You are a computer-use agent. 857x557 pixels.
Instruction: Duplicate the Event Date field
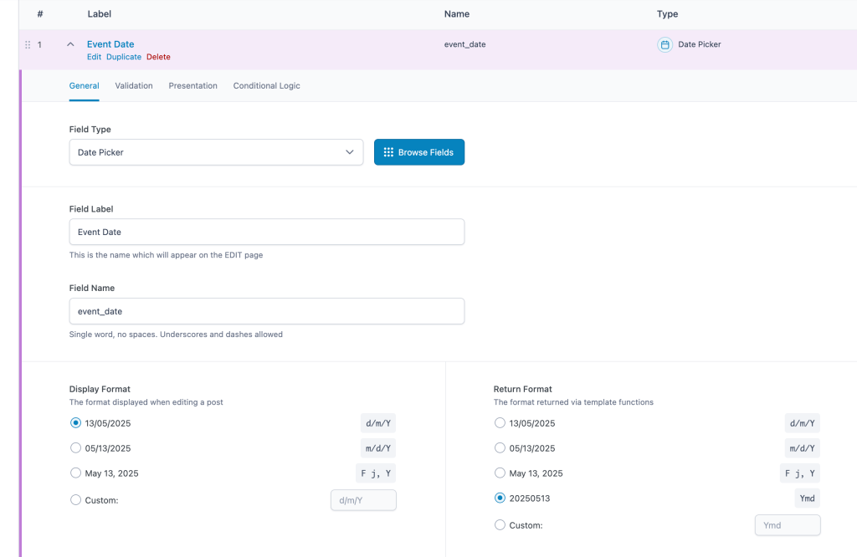click(x=124, y=58)
